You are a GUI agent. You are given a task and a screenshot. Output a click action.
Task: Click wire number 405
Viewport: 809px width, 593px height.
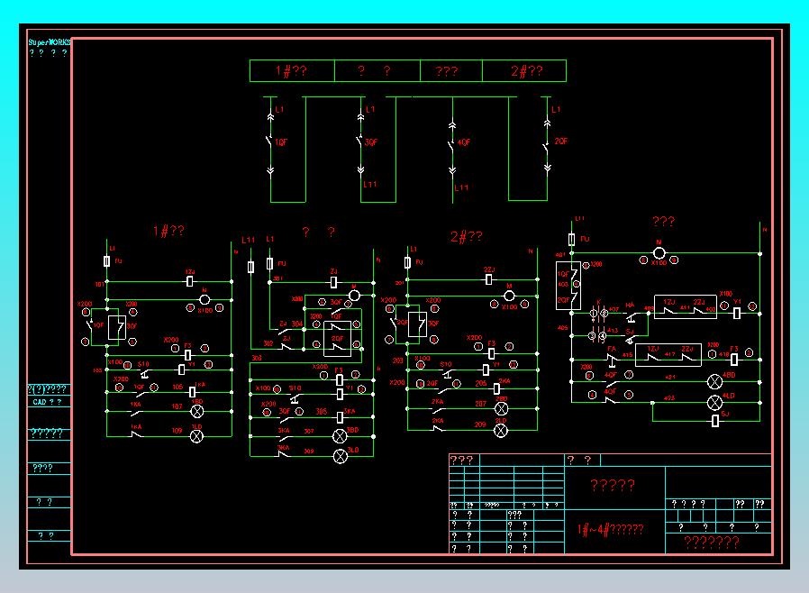click(x=563, y=328)
